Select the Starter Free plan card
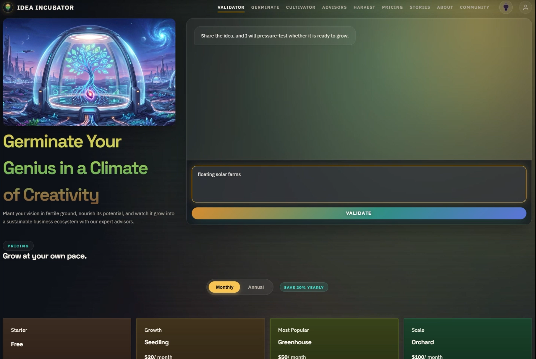The width and height of the screenshot is (536, 359). 67,339
